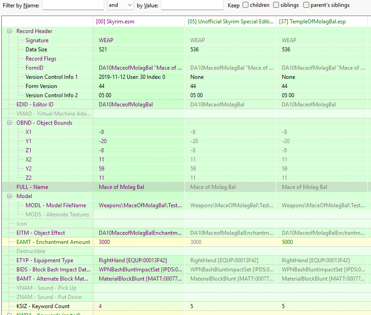
Task: Click the 3000 enchantment value in Skyrim.esm
Action: click(104, 242)
